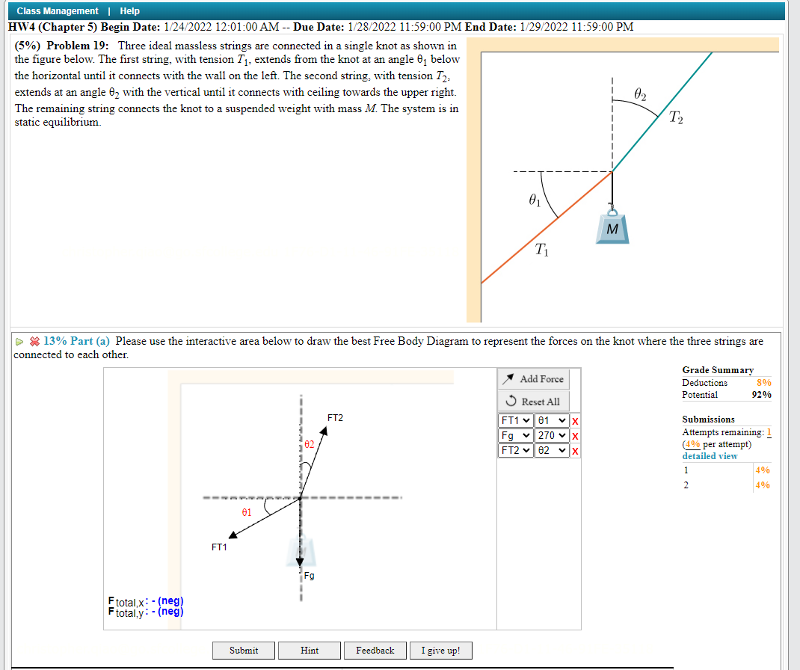Open the Help menu
Image resolution: width=800 pixels, height=670 pixels.
tap(129, 10)
